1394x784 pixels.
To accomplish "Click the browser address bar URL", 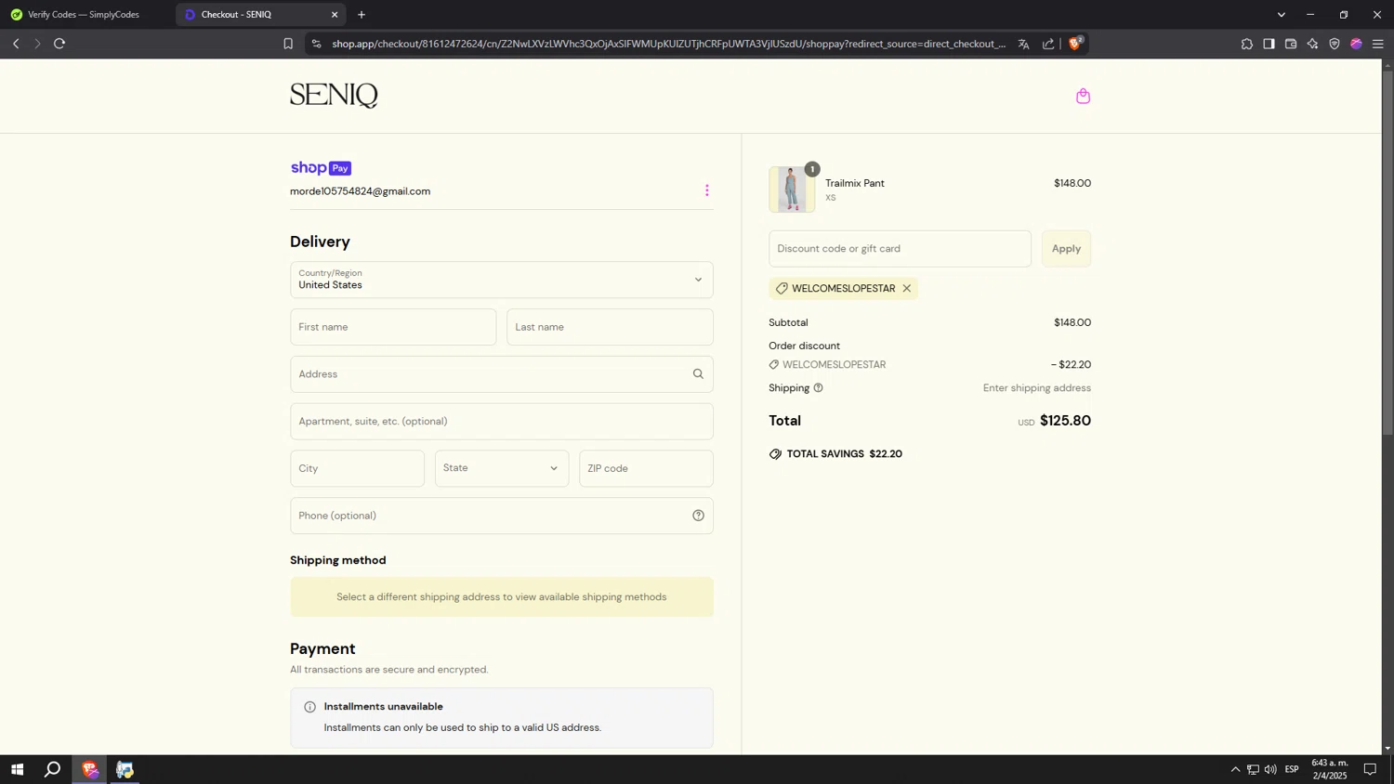I will (669, 44).
